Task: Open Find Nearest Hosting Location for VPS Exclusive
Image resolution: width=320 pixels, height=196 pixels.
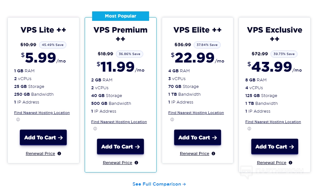Action: click(273, 122)
